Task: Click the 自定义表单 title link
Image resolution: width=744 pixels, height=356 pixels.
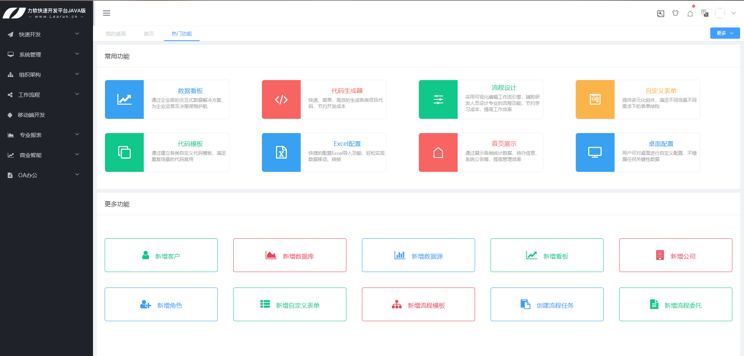Action: coord(661,91)
